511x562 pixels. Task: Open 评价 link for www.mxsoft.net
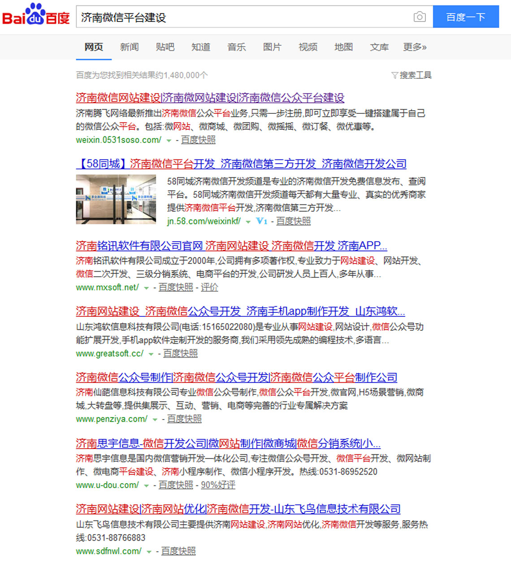(x=209, y=287)
